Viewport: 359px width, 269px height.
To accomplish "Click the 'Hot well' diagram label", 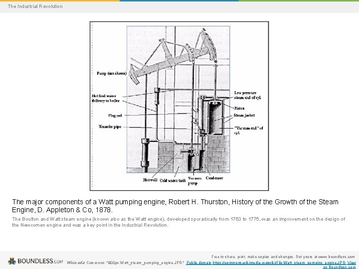I will tap(150, 180).
